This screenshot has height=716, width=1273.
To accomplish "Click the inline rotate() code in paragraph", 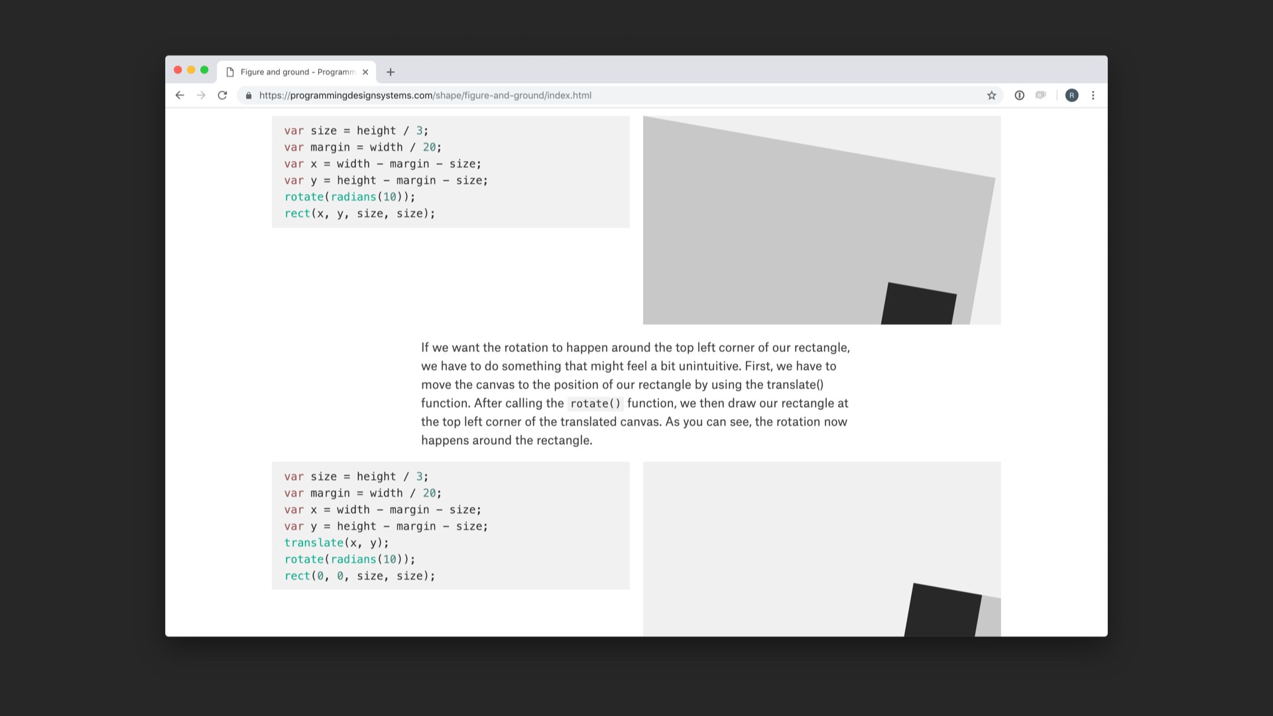I will pyautogui.click(x=595, y=404).
